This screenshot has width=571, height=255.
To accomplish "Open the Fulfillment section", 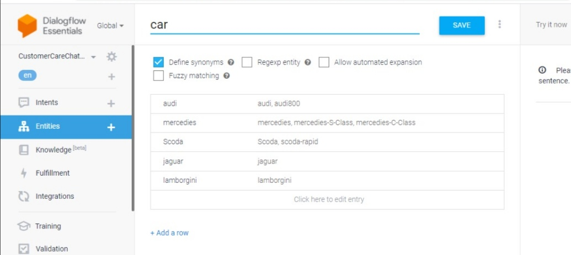I will point(52,173).
